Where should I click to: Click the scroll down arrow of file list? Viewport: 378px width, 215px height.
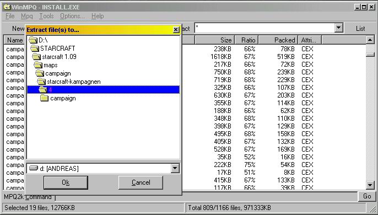[370, 185]
